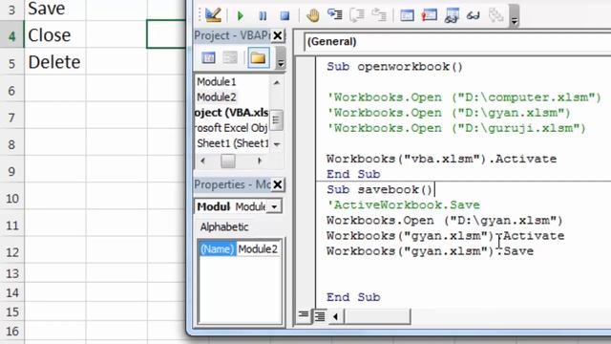Click commented guruji.xlsm Open line
611x344 pixels.
pyautogui.click(x=456, y=128)
